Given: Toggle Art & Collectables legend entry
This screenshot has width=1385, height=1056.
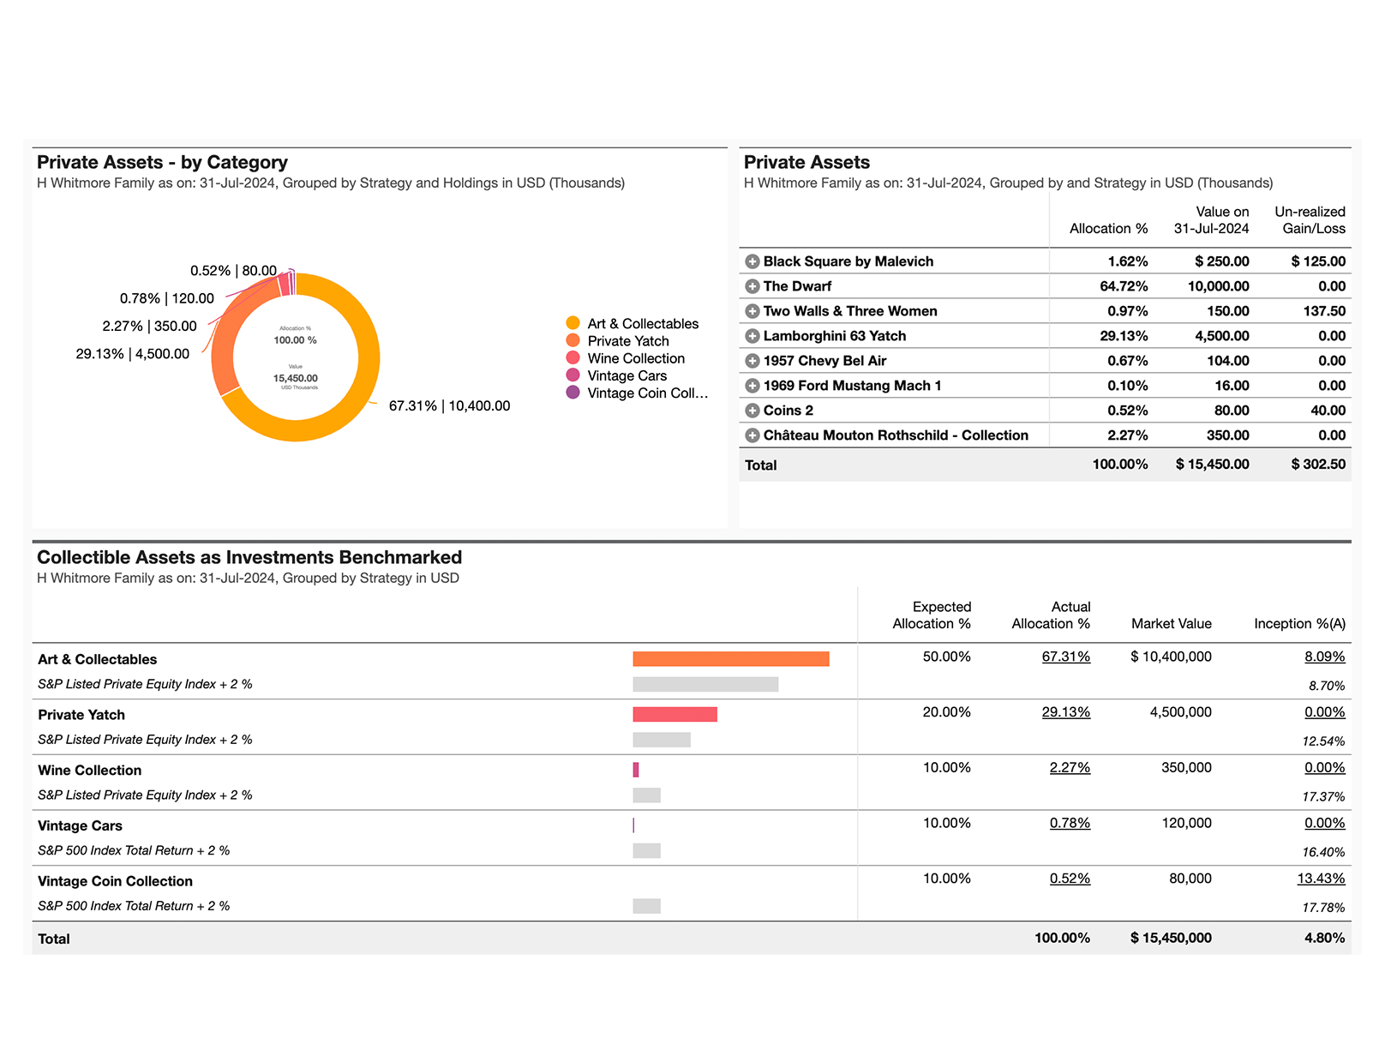Looking at the screenshot, I should (x=573, y=323).
